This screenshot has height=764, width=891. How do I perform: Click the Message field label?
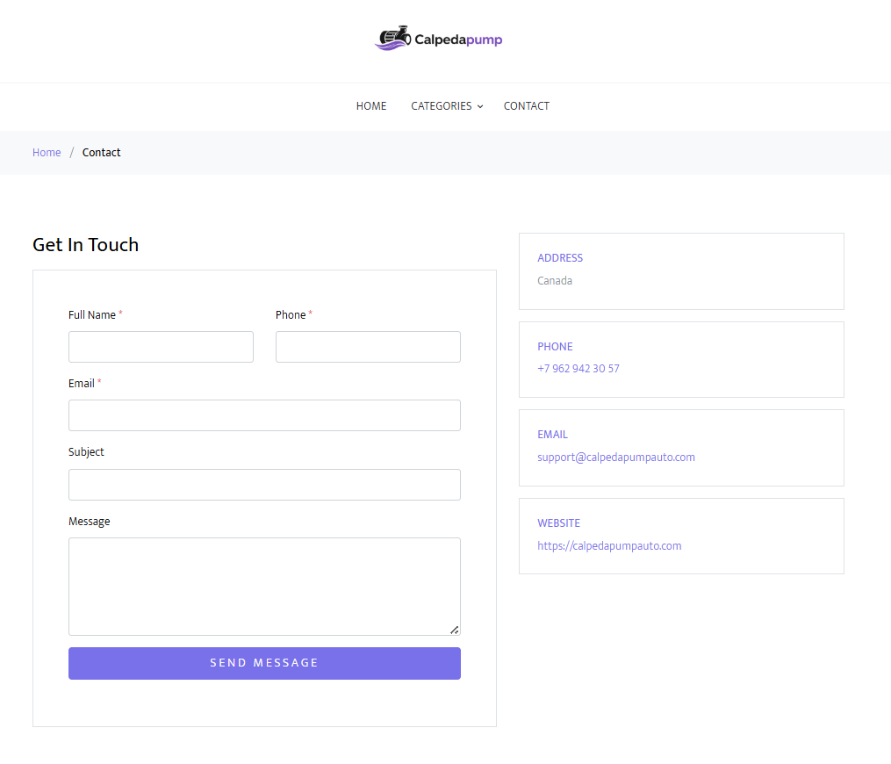90,522
